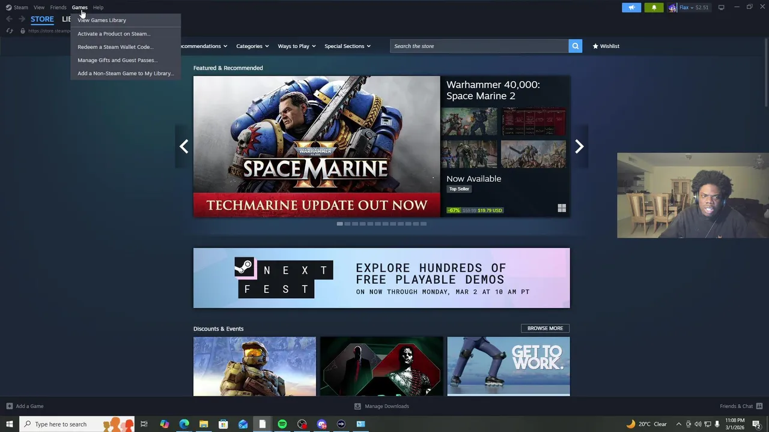Show hidden system tray icons chevron

coord(679,424)
